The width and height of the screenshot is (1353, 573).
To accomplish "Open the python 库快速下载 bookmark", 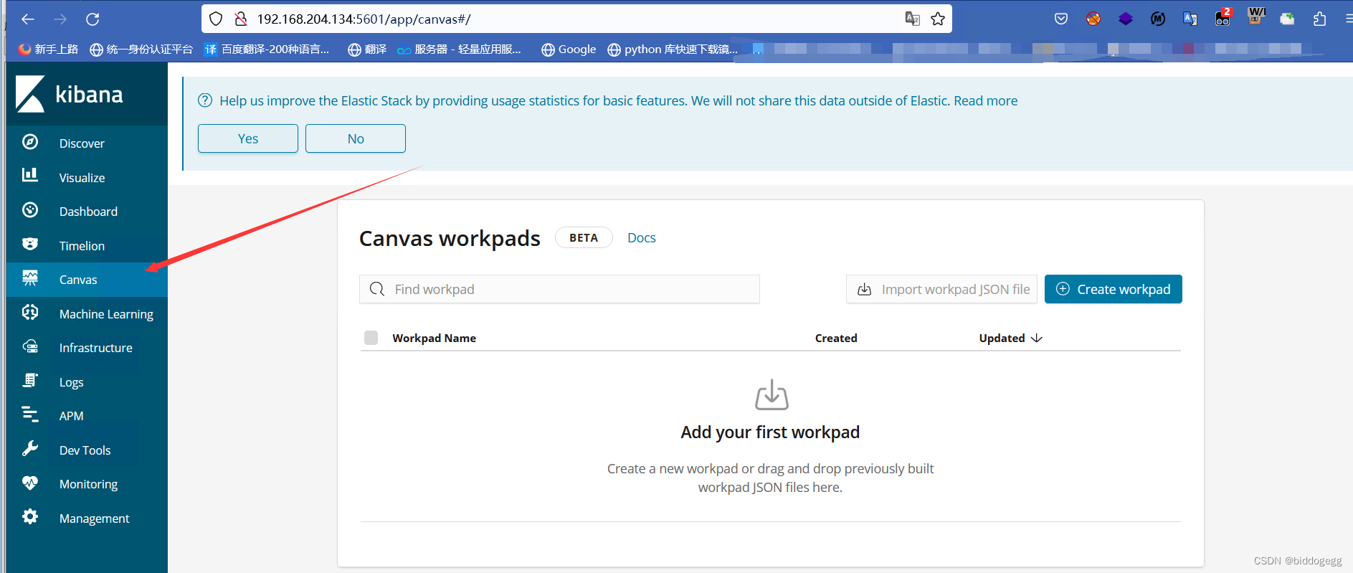I will [673, 49].
